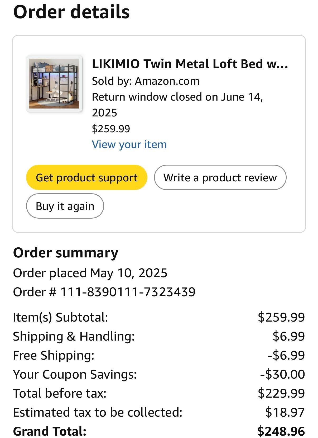Click the loft bed product thumbnail
This screenshot has height=438, width=318.
[54, 83]
